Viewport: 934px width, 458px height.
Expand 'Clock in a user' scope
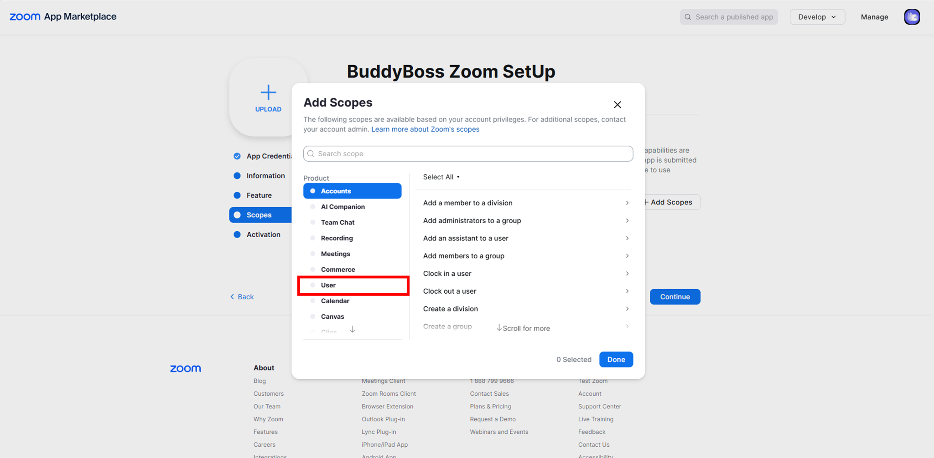(x=526, y=274)
